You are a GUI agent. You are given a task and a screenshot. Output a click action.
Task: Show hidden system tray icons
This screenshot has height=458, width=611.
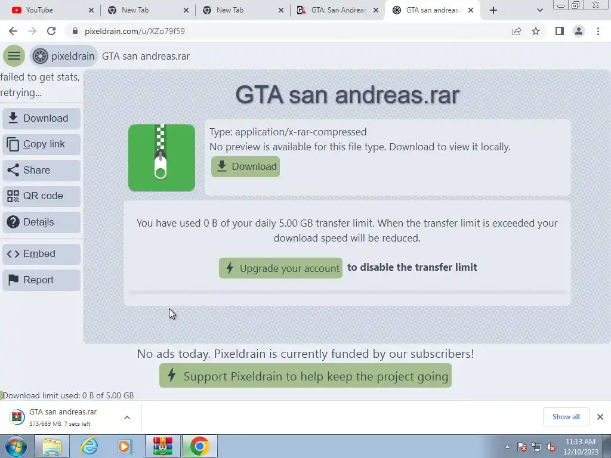coord(507,447)
